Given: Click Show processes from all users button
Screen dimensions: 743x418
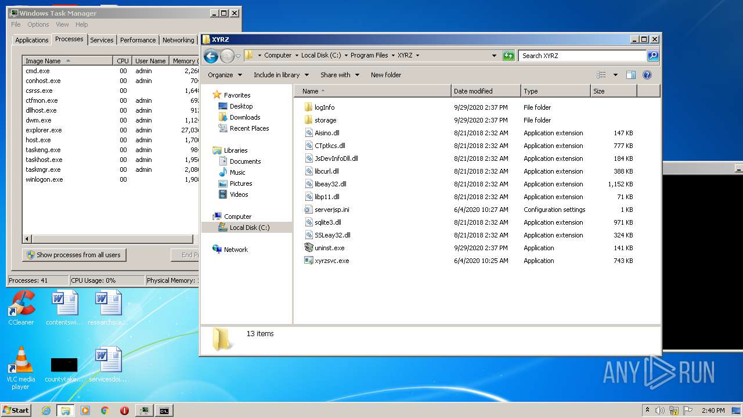Looking at the screenshot, I should point(74,255).
